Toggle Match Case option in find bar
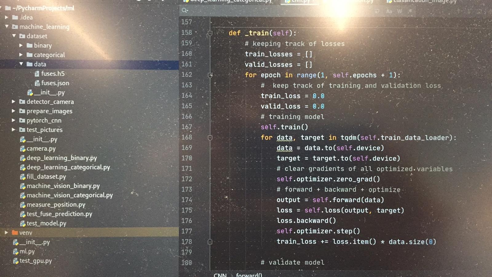492x277 pixels. click(389, 11)
